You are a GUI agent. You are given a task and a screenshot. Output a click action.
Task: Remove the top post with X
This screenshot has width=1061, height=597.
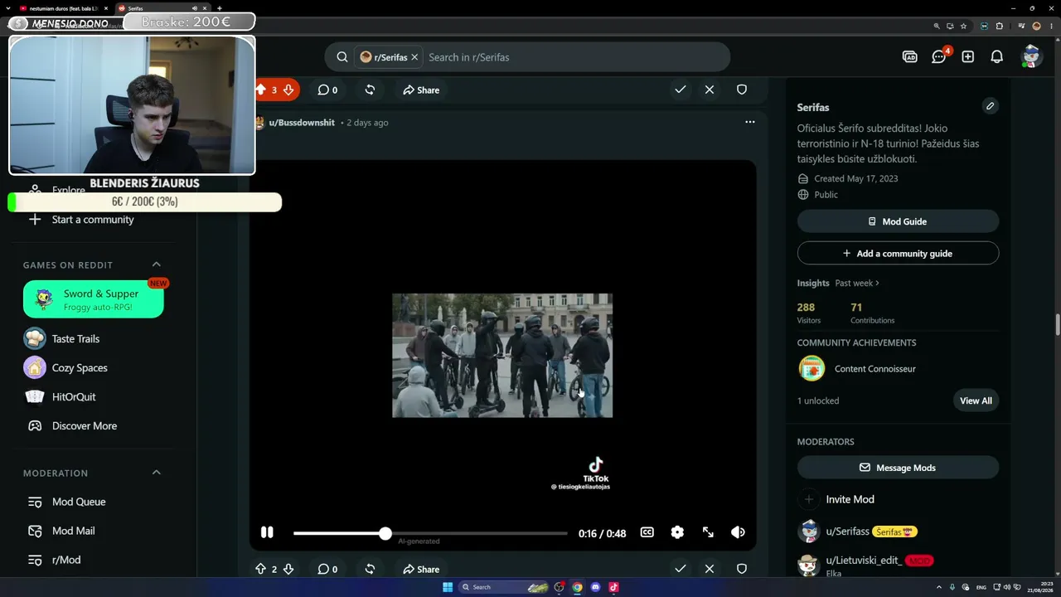(710, 90)
